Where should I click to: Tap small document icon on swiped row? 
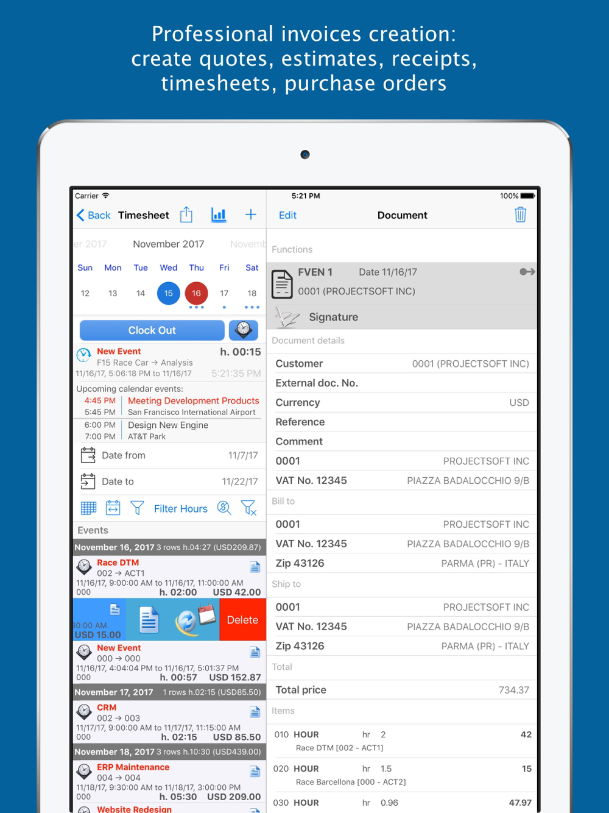coord(114,609)
